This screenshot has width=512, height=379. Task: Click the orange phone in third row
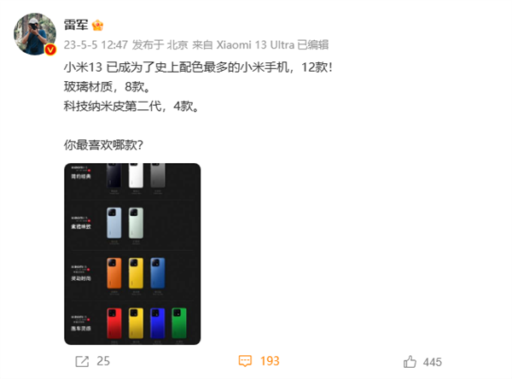pyautogui.click(x=114, y=273)
